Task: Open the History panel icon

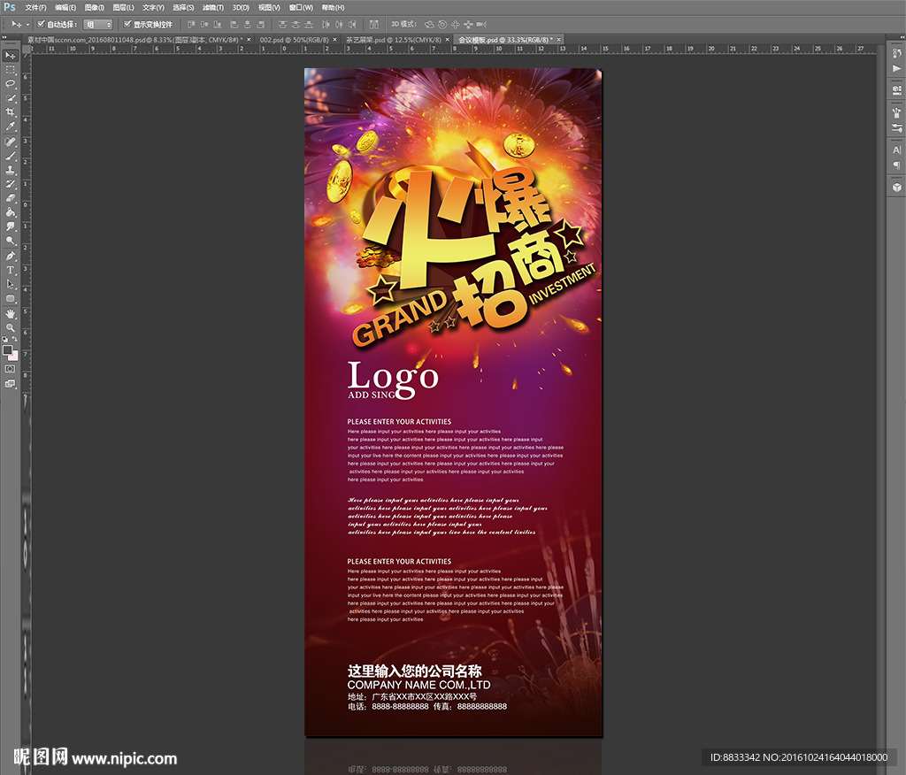Action: (897, 54)
